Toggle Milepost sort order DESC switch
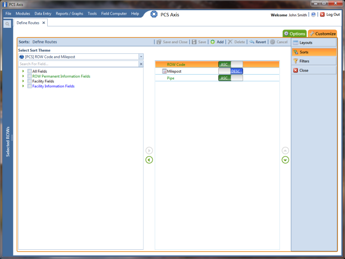This screenshot has width=345, height=259. point(231,71)
